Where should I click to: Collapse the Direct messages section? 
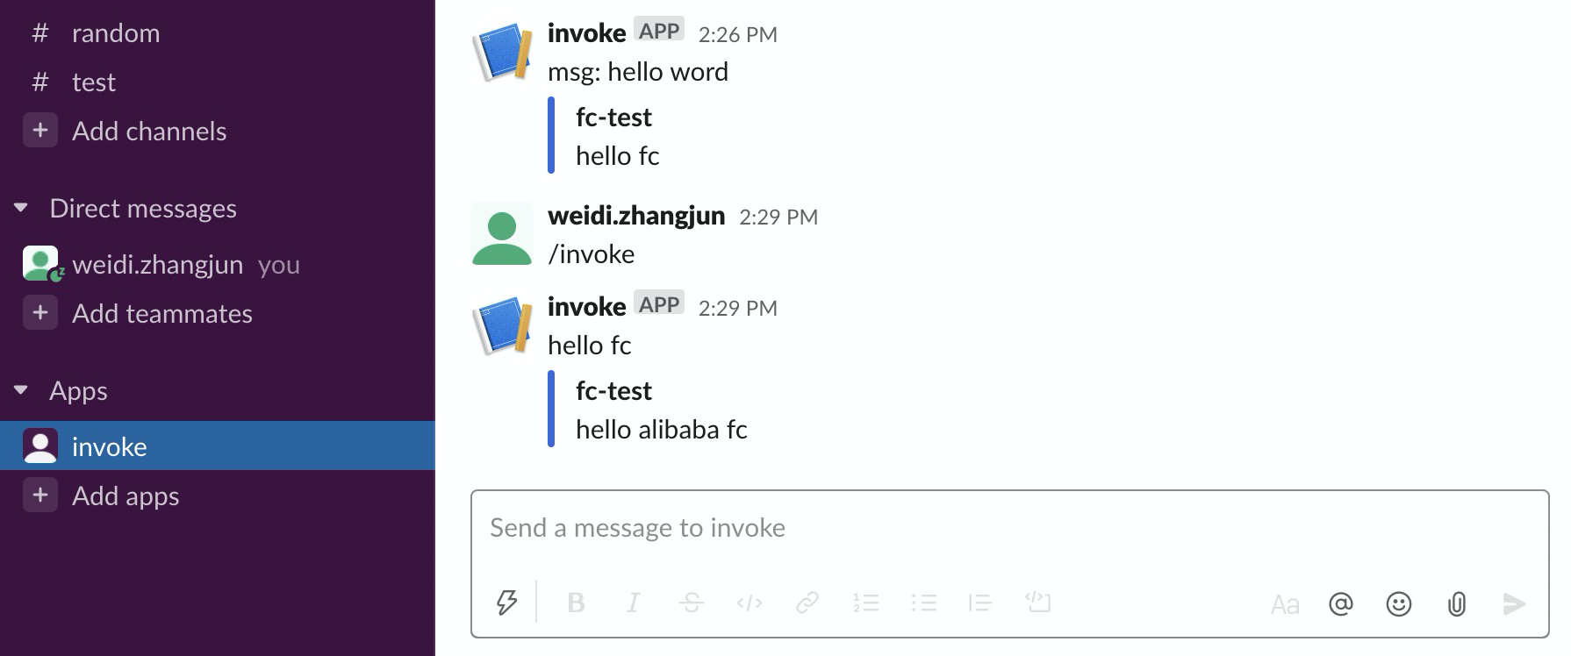pos(22,208)
